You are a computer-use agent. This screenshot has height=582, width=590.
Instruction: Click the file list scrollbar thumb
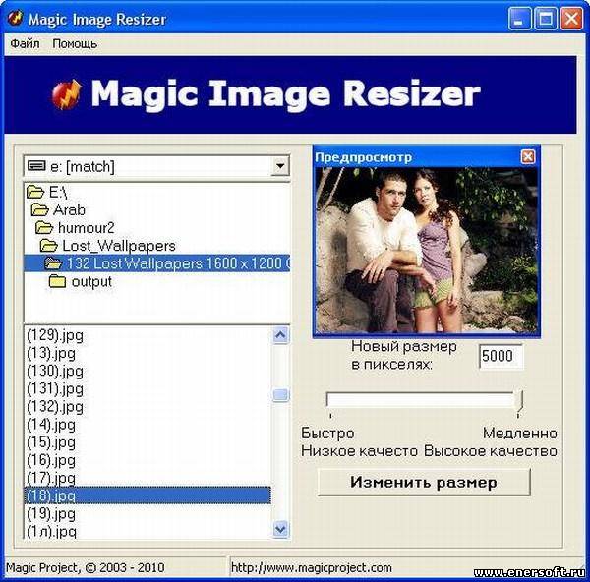coord(280,395)
